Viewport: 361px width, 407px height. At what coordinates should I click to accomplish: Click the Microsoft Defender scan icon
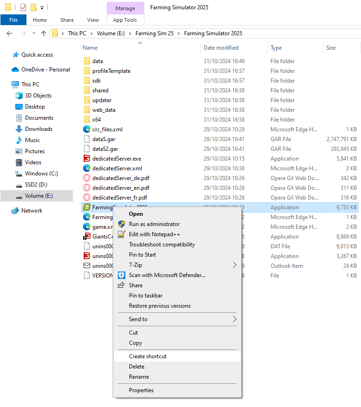[122, 275]
